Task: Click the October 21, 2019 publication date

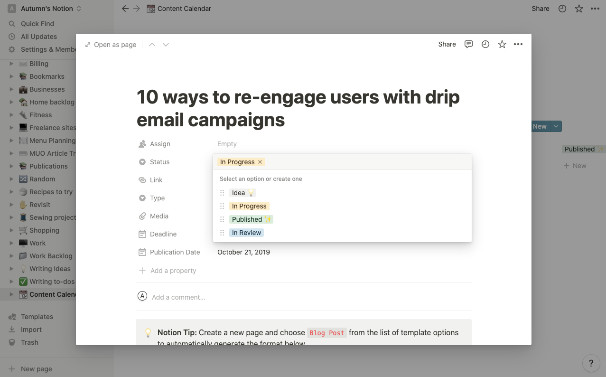Action: coord(243,252)
